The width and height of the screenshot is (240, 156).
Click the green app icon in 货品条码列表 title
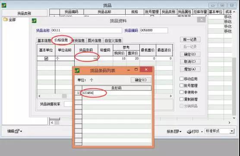click(x=77, y=70)
